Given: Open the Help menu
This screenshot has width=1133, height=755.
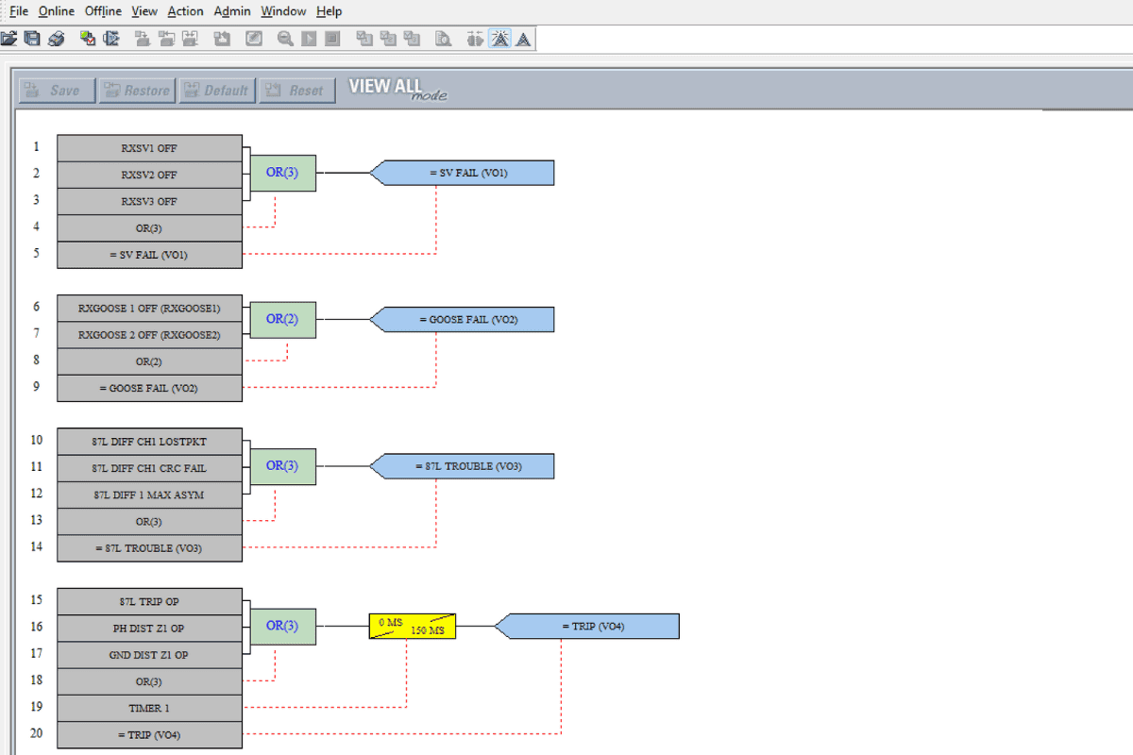Looking at the screenshot, I should pyautogui.click(x=329, y=11).
